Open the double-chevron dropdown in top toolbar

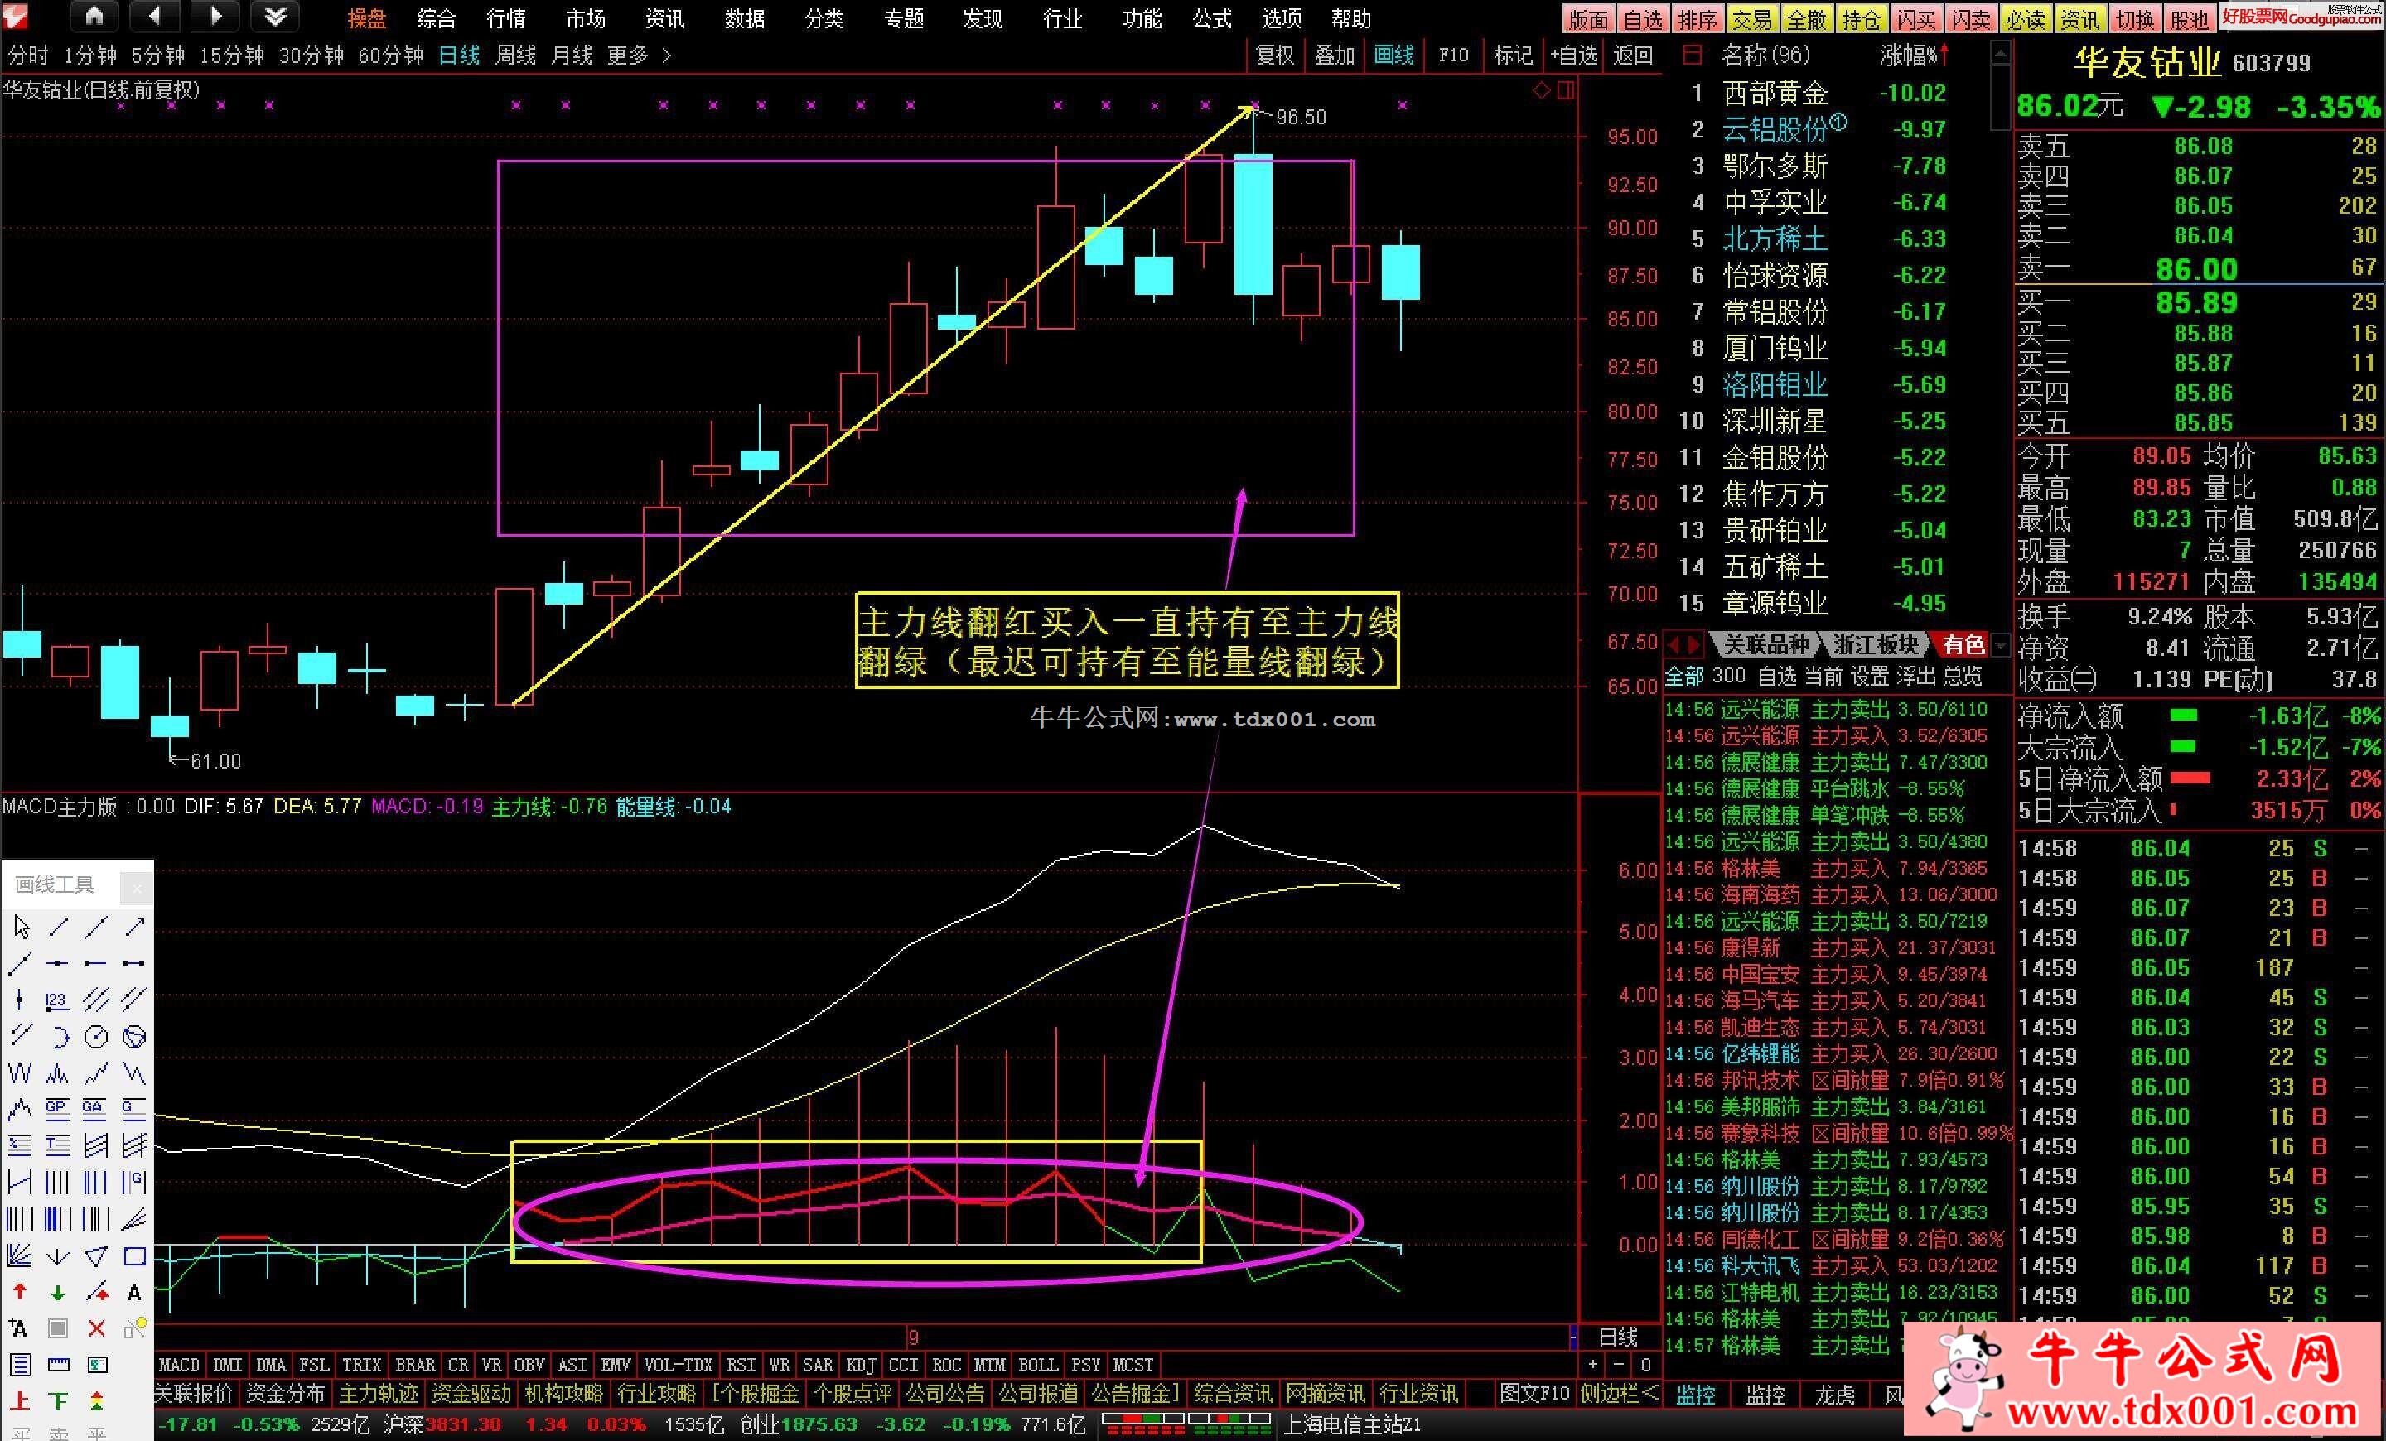275,17
